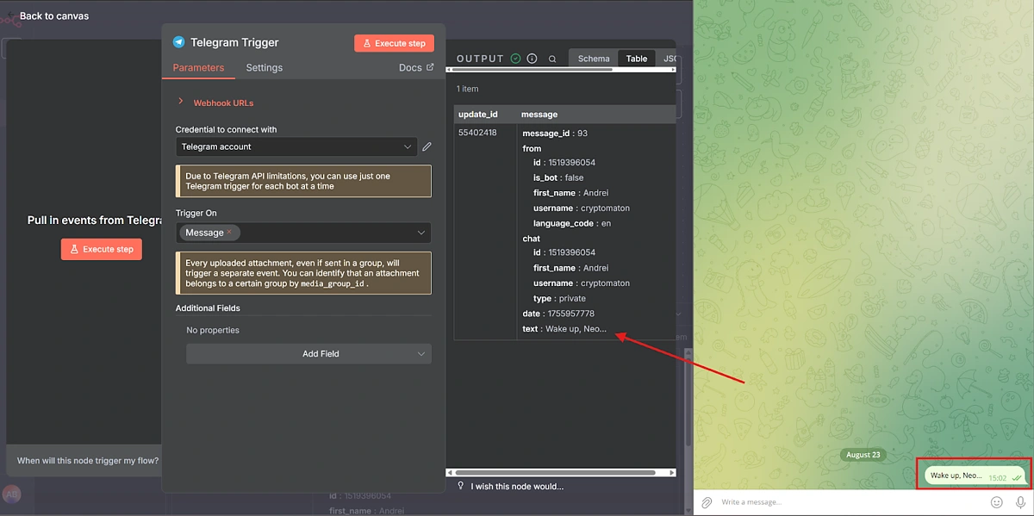
Task: Open the info icon next to OUTPUT
Action: (x=532, y=59)
